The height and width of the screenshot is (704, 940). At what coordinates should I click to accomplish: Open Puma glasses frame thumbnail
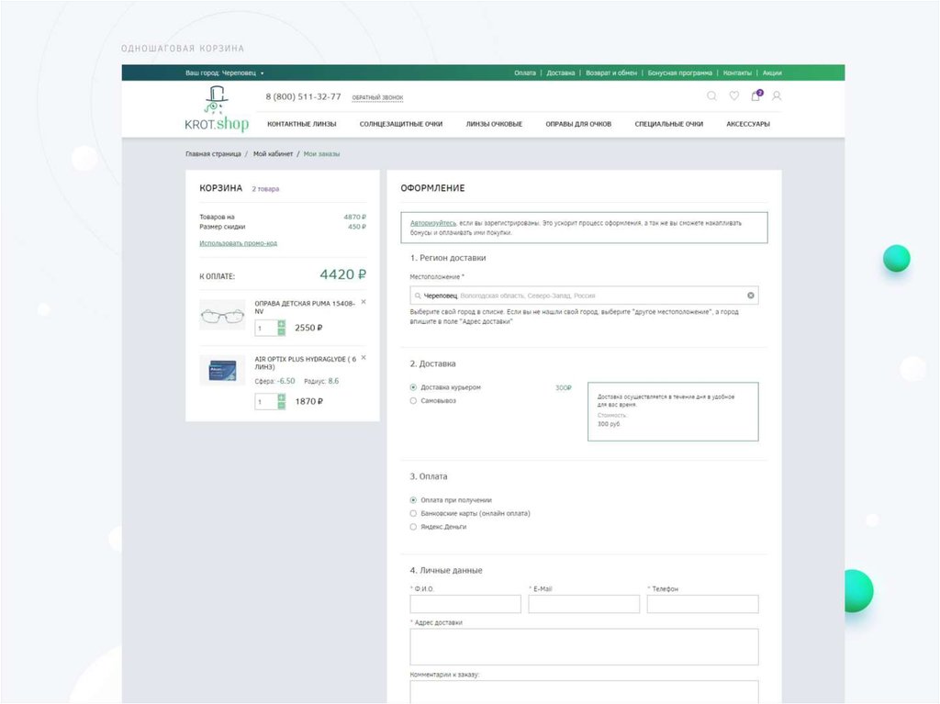(x=222, y=315)
